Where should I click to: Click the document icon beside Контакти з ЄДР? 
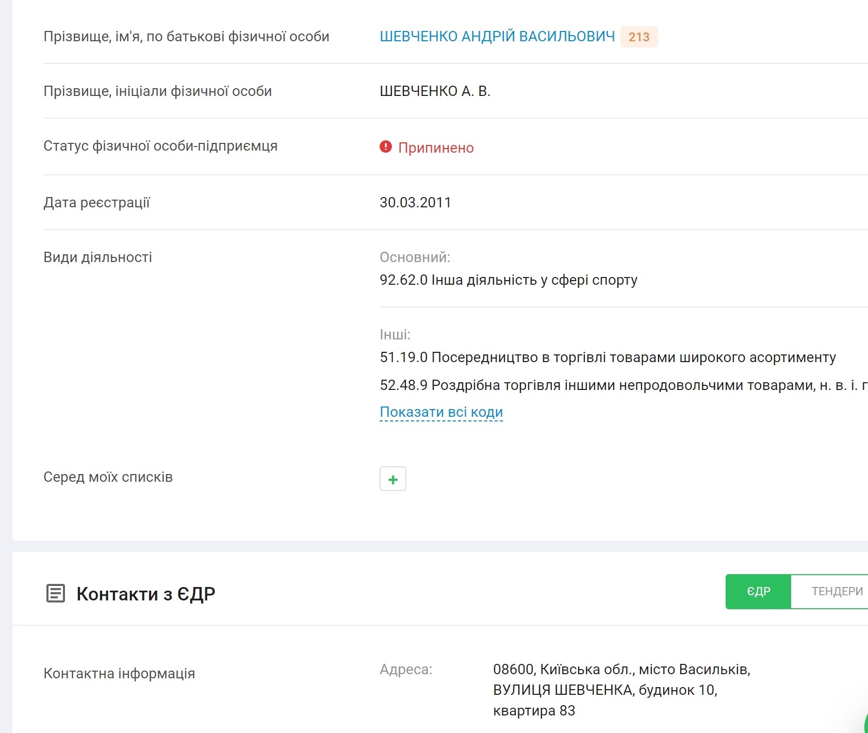pyautogui.click(x=56, y=593)
